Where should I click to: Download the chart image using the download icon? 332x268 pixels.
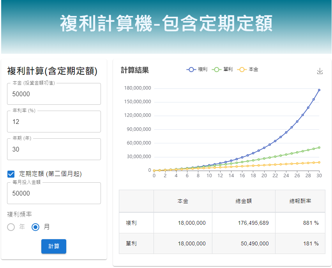320,71
